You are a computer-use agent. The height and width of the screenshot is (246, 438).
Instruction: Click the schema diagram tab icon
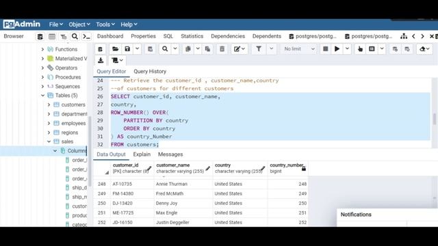pyautogui.click(x=403, y=36)
